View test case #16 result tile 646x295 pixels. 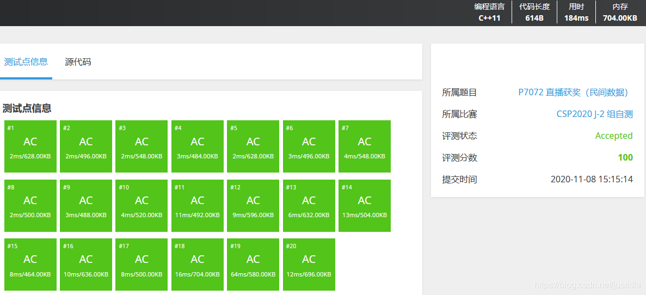pos(86,265)
